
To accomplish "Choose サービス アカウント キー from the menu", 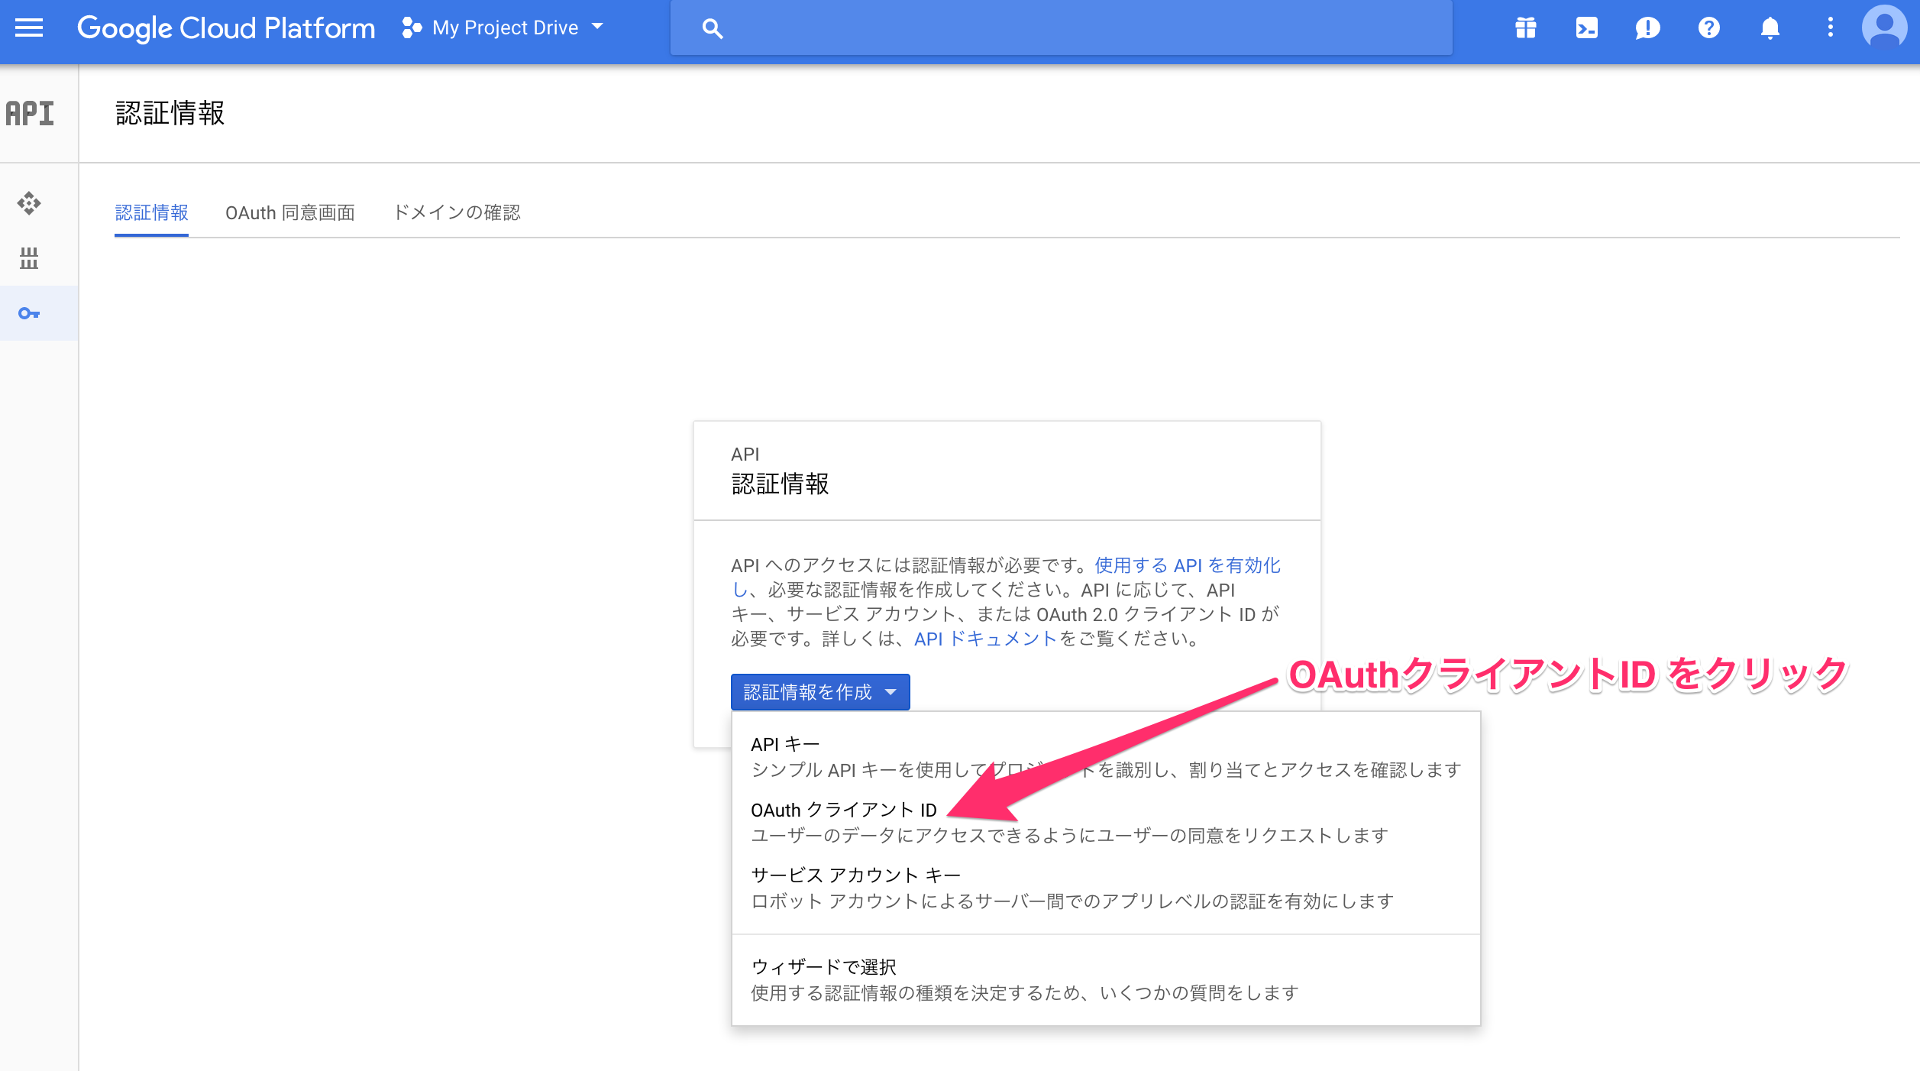I will pos(855,875).
